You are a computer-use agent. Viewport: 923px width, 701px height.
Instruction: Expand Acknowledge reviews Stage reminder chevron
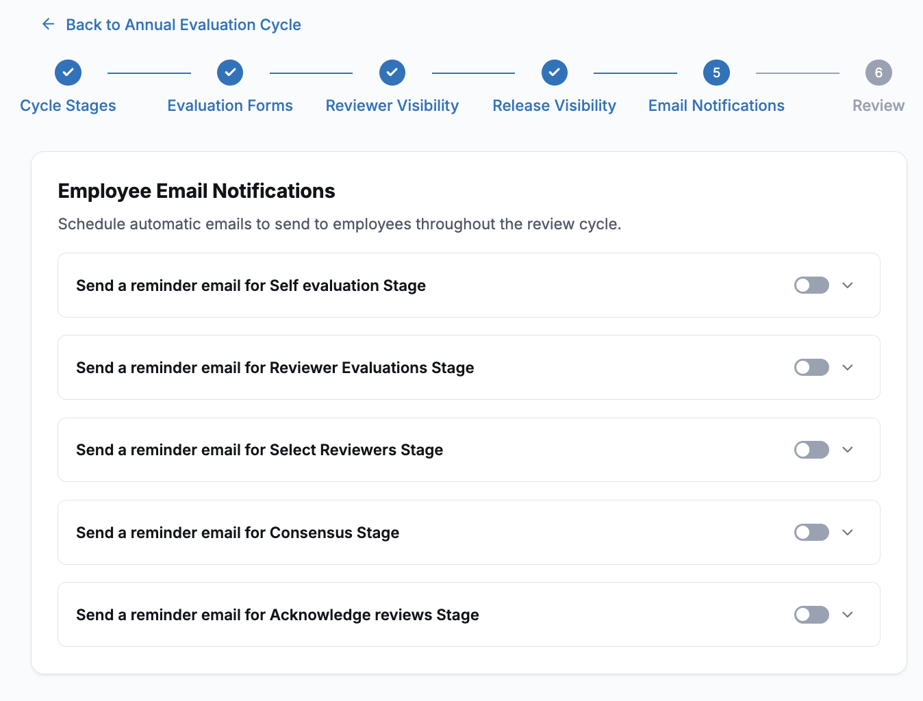click(848, 615)
